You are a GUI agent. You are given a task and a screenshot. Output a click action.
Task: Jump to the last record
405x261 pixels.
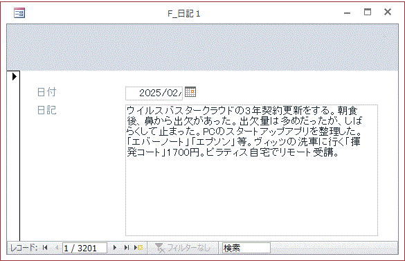click(126, 248)
